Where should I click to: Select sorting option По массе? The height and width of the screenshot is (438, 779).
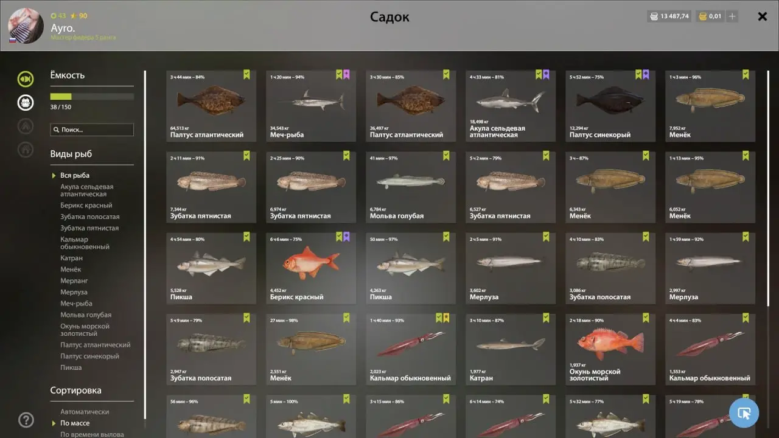coord(75,423)
